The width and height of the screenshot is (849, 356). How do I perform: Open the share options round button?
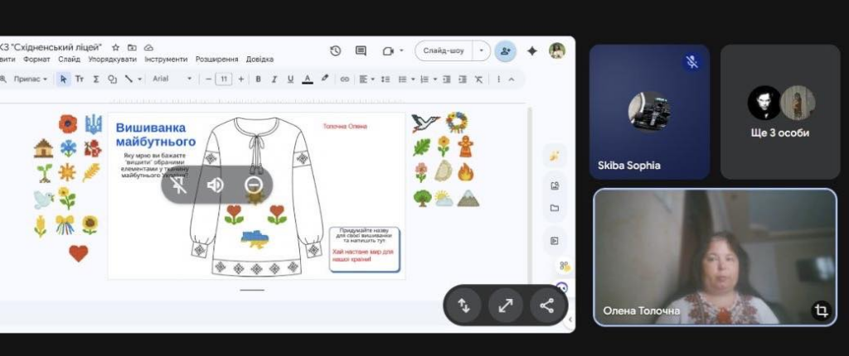(x=547, y=305)
